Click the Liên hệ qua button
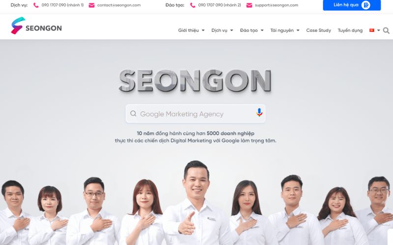393x245 pixels. coord(352,5)
